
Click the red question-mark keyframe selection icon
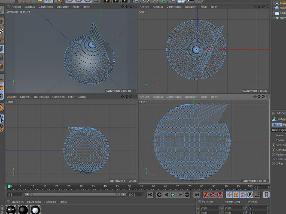[220, 195]
